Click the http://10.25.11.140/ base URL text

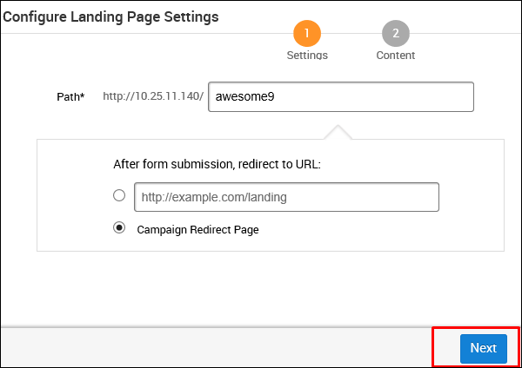point(153,96)
